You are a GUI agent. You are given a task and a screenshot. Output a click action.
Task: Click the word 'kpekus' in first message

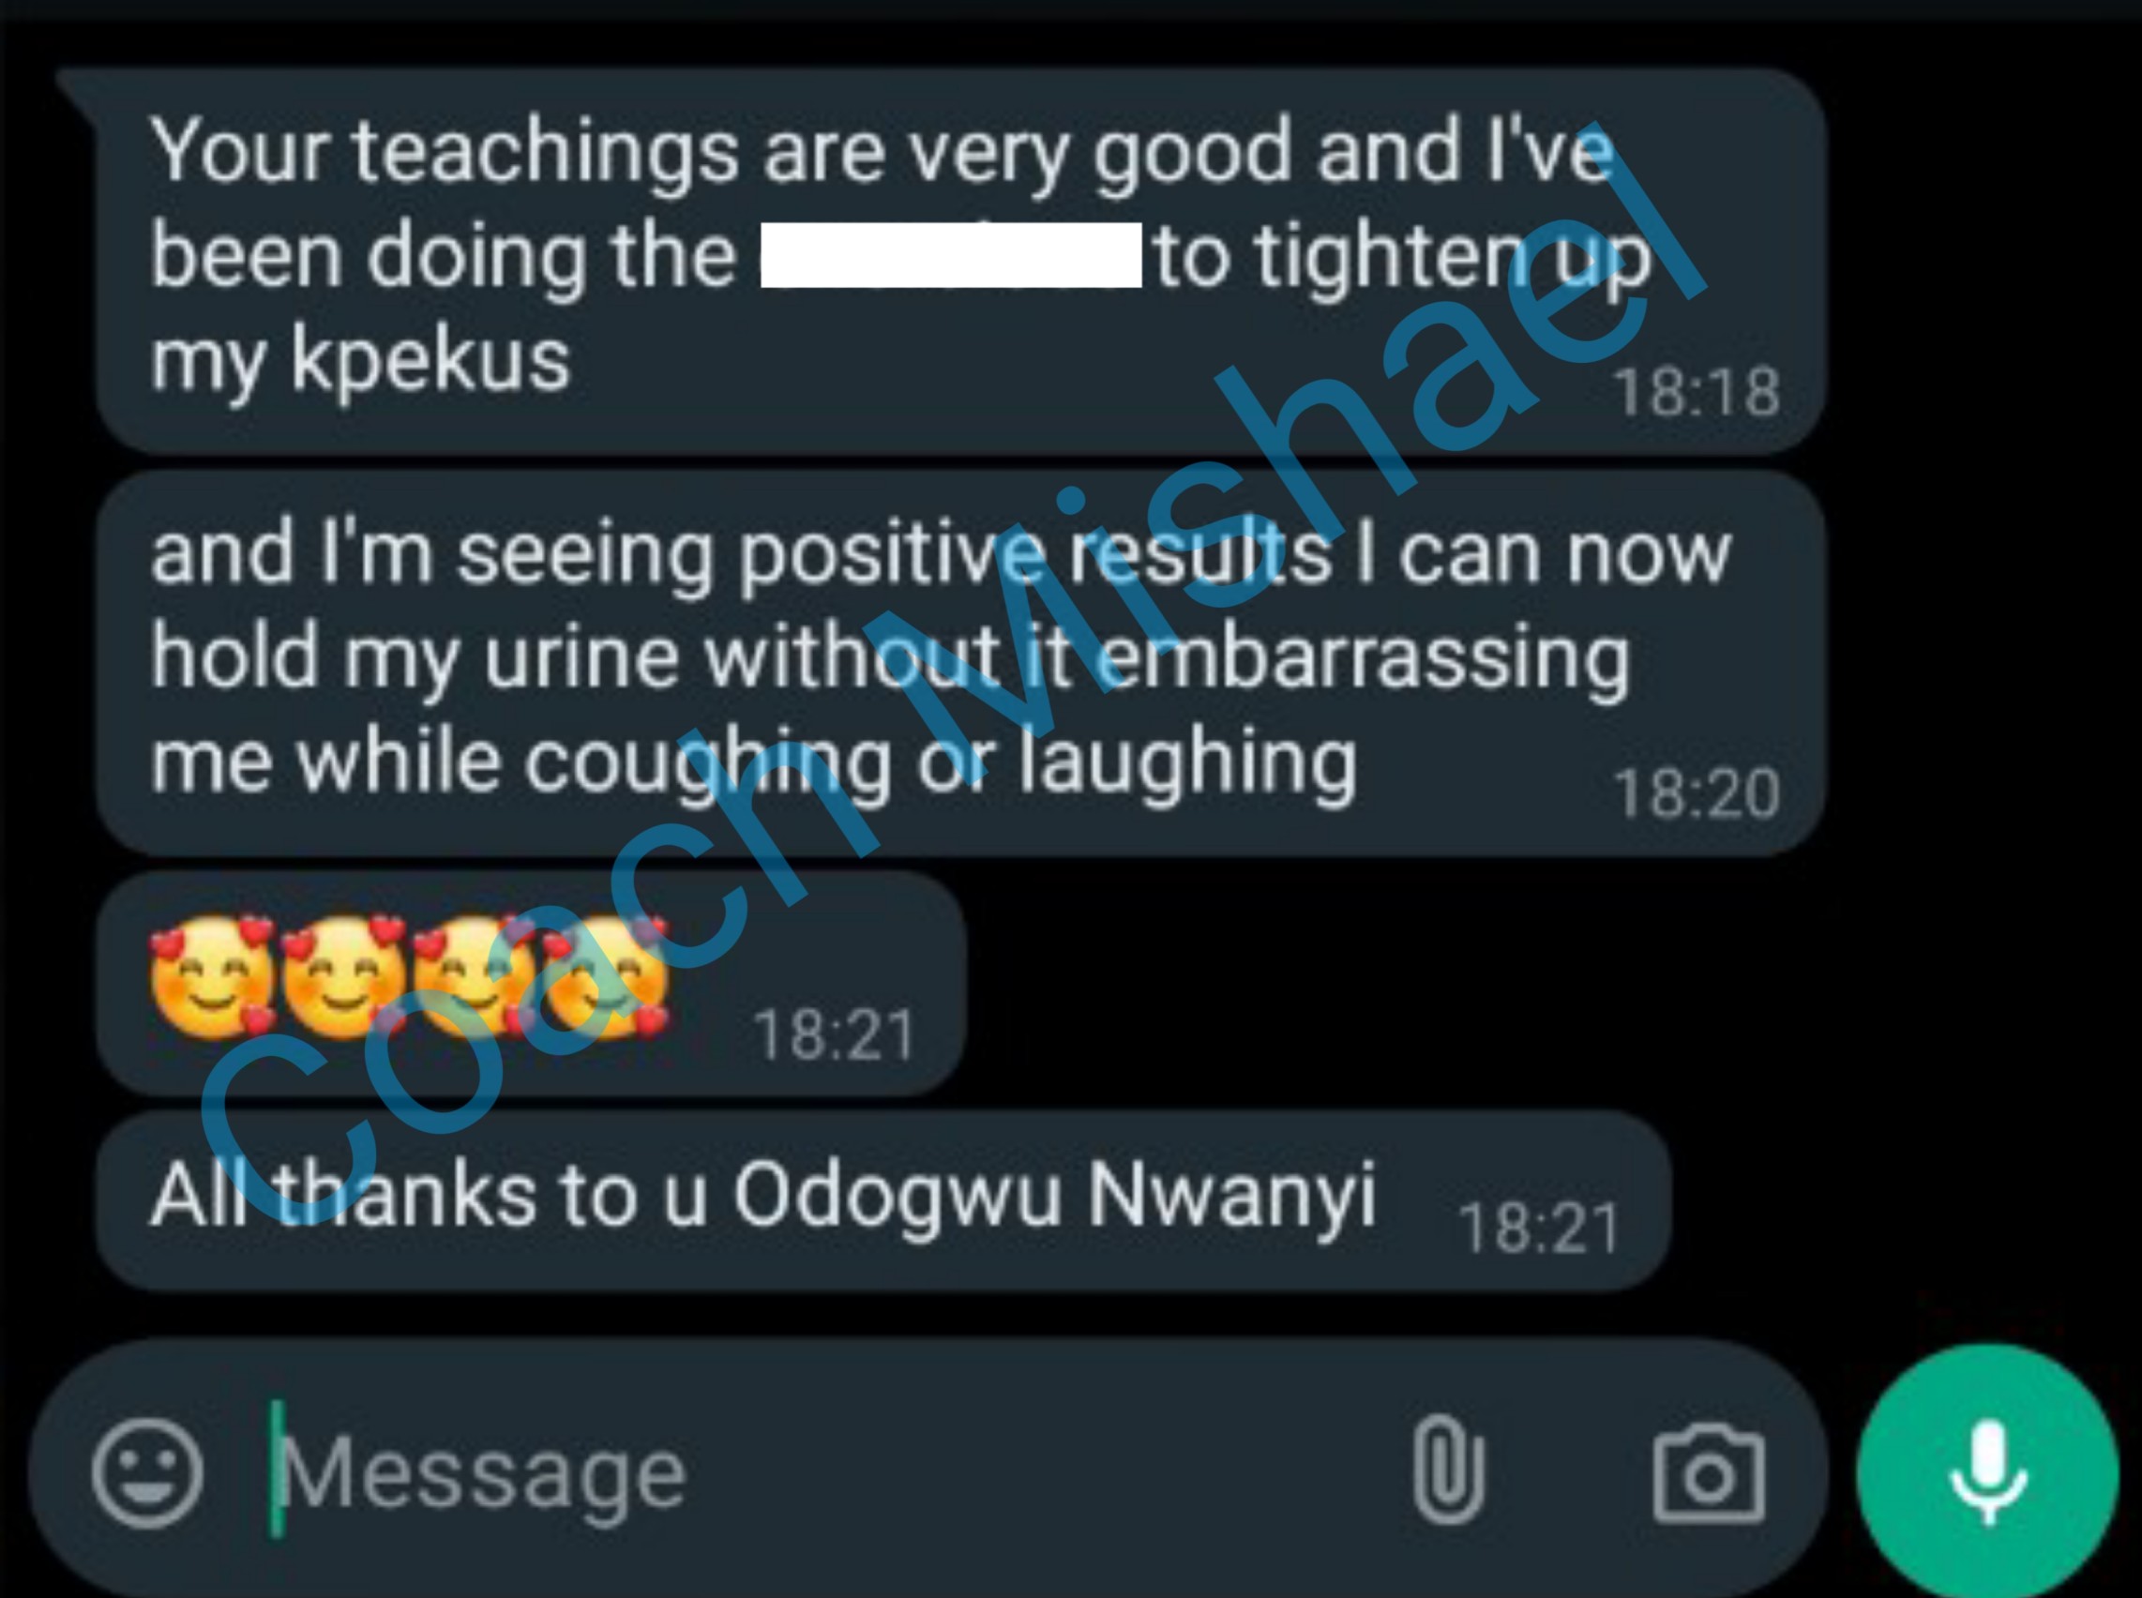tap(431, 360)
